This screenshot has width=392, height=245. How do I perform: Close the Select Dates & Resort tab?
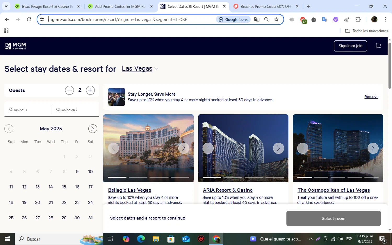click(x=224, y=7)
